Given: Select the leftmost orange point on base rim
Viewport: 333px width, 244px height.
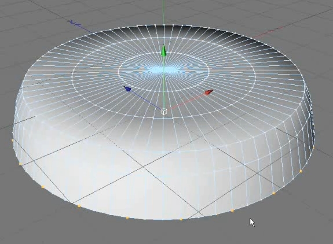Looking at the screenshot, I should tap(12, 141).
